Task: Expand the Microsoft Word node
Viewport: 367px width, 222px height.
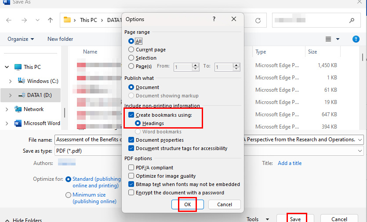Action: [7, 123]
